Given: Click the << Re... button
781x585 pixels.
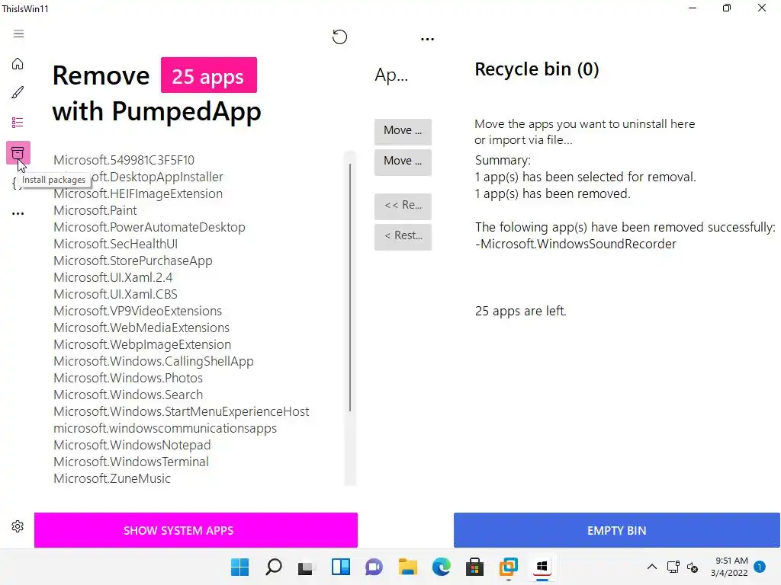Looking at the screenshot, I should tap(403, 206).
